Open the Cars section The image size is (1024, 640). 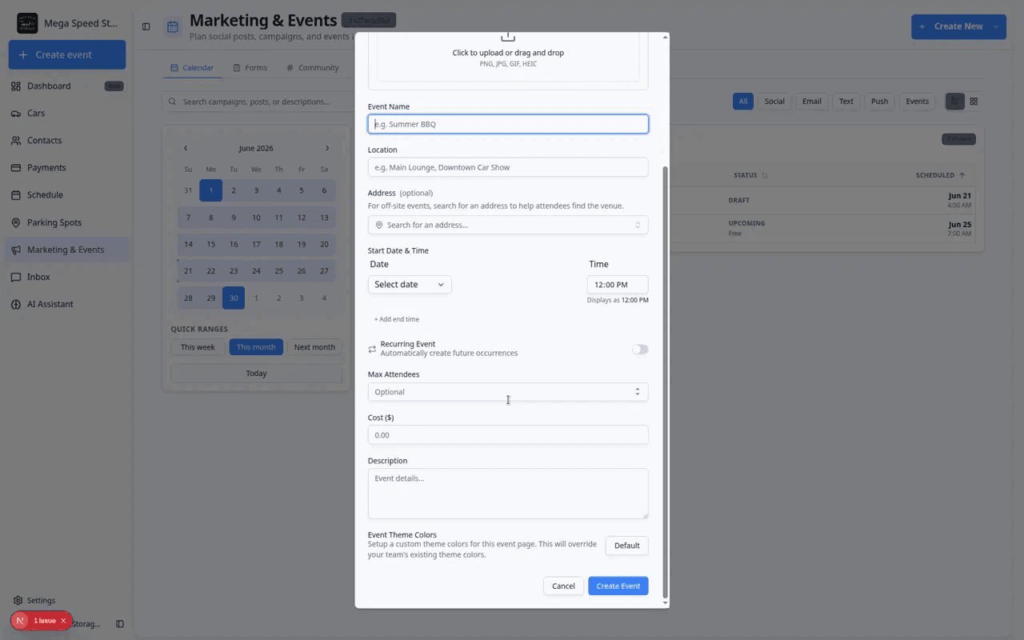tap(36, 113)
